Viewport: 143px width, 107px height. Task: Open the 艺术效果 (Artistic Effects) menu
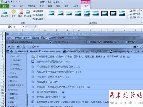(28, 14)
